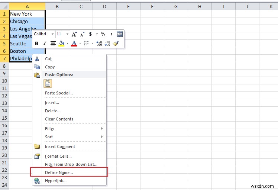Screen dimensions: 278x190
Task: Select the Format Painter brush
Action: click(116, 43)
